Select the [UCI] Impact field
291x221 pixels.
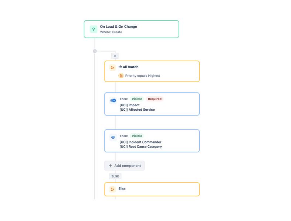(x=129, y=105)
